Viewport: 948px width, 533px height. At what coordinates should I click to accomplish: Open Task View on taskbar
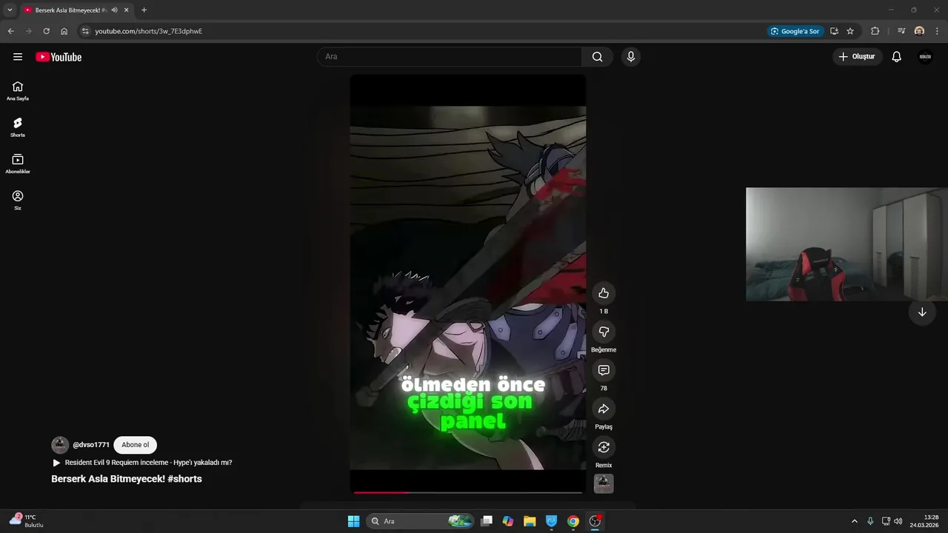(487, 521)
